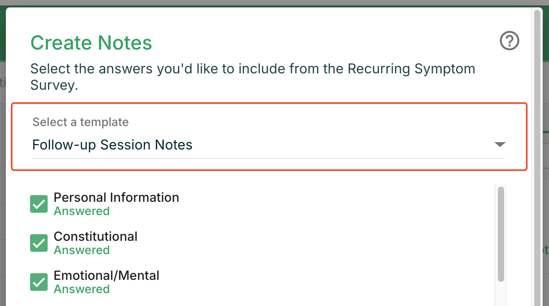This screenshot has height=306, width=549.
Task: Click Answered status under Emotional/Mental
Action: tap(82, 289)
